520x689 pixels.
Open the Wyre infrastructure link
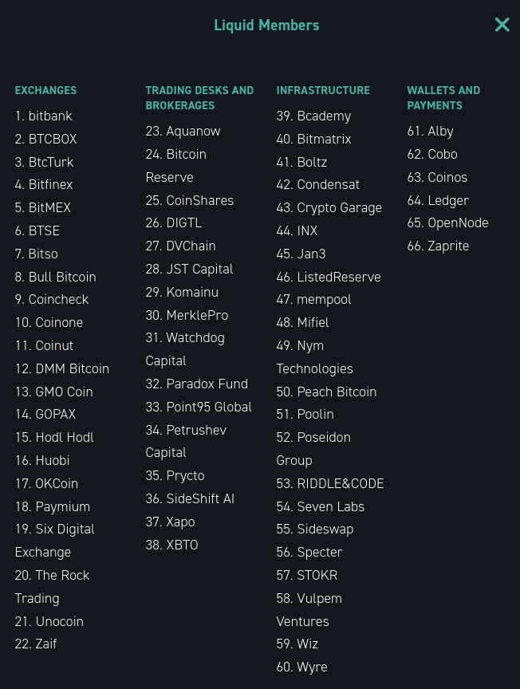point(312,667)
